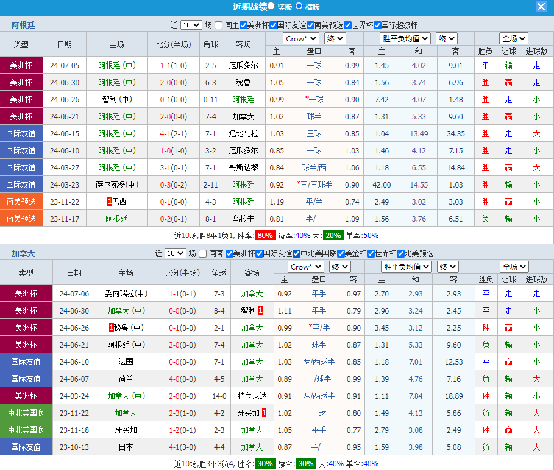554x470 pixels.
Task: Enable the 同主 checkbox for Argentina
Action: (x=219, y=25)
